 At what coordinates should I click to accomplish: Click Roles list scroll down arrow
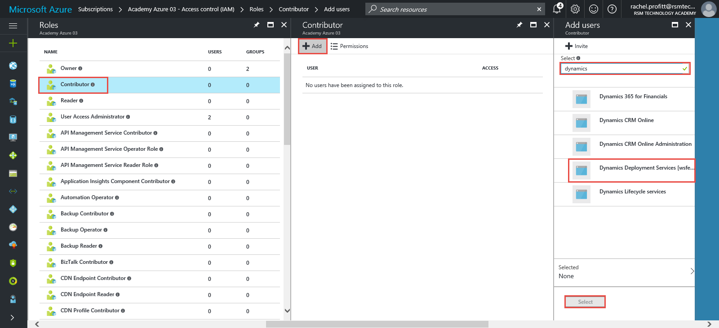click(287, 311)
